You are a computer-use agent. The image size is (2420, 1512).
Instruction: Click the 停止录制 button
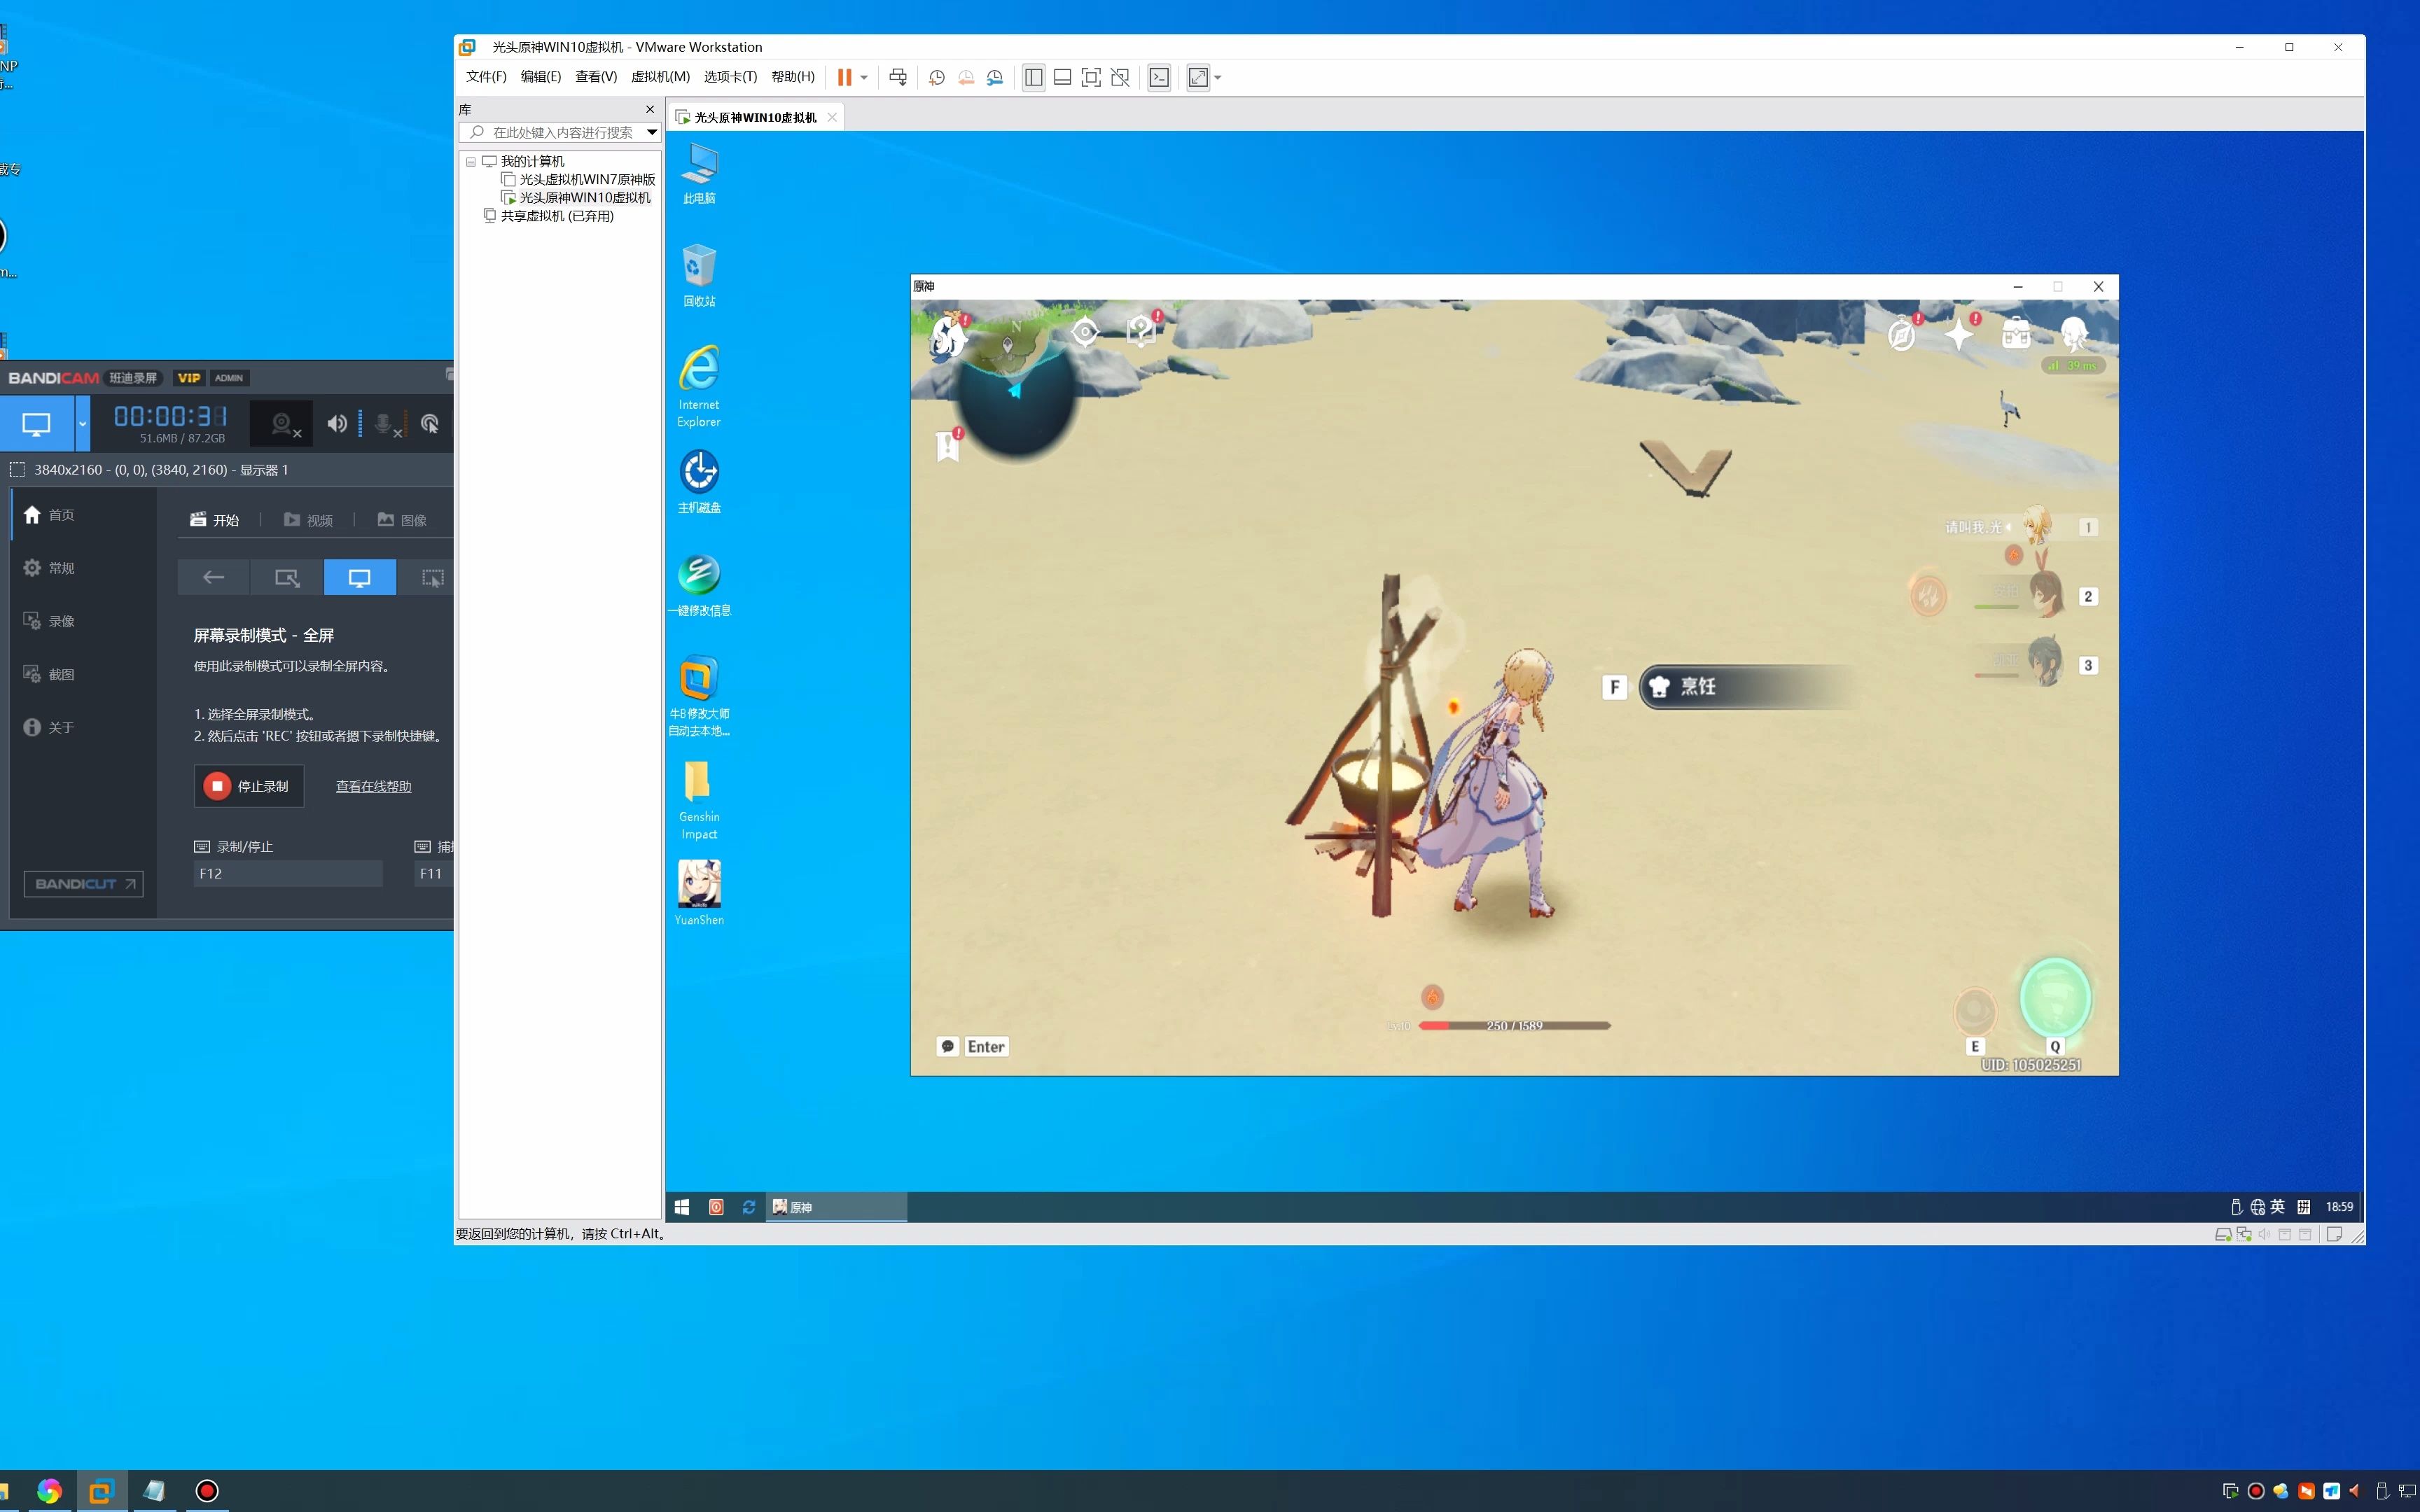click(x=248, y=786)
